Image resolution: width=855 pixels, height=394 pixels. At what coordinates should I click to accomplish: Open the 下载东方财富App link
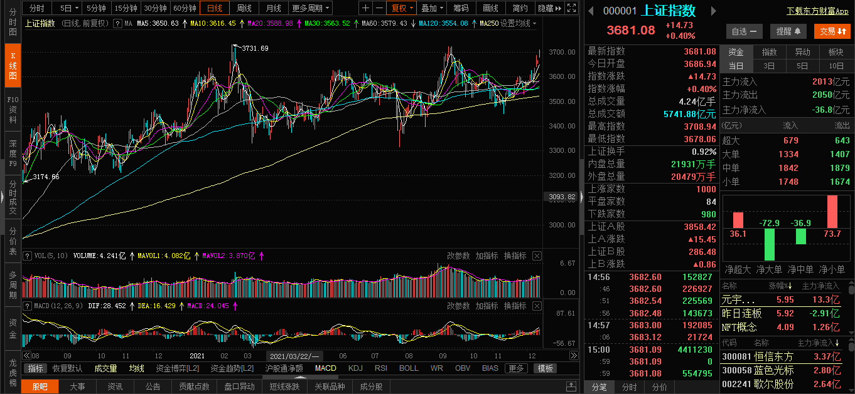(817, 11)
